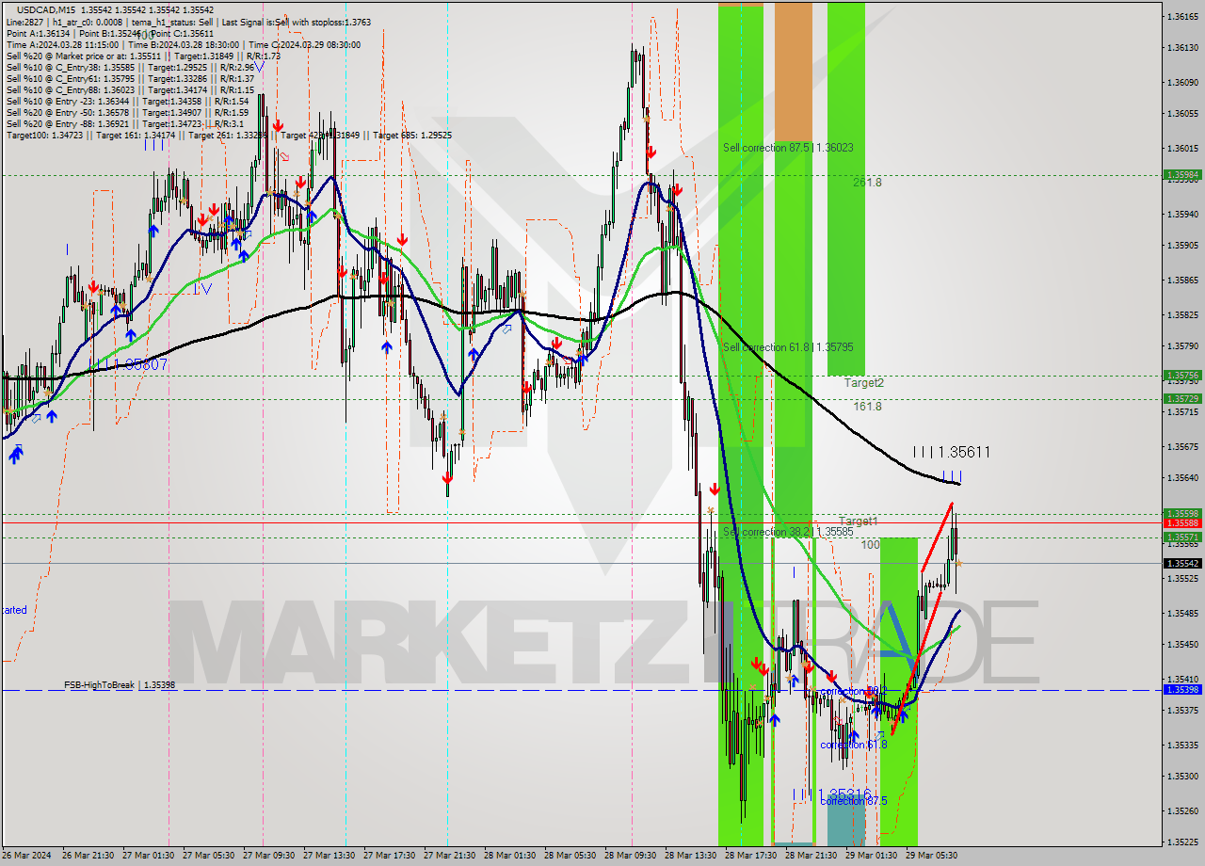The height and width of the screenshot is (866, 1205).
Task: Click the 'I I I 1.35611' wave label
Action: point(951,453)
